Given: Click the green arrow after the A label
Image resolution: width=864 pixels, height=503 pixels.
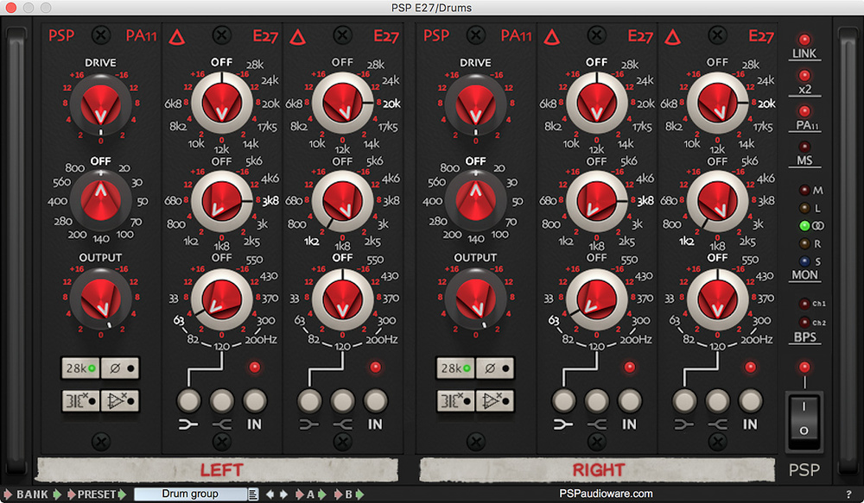Looking at the screenshot, I should [x=321, y=494].
